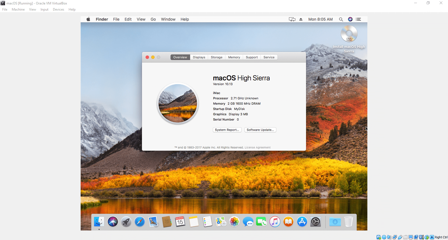
Task: Open the License Agreement link
Action: click(258, 148)
